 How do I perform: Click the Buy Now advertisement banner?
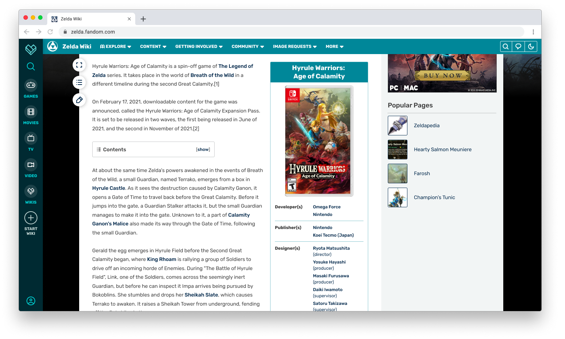coord(442,73)
